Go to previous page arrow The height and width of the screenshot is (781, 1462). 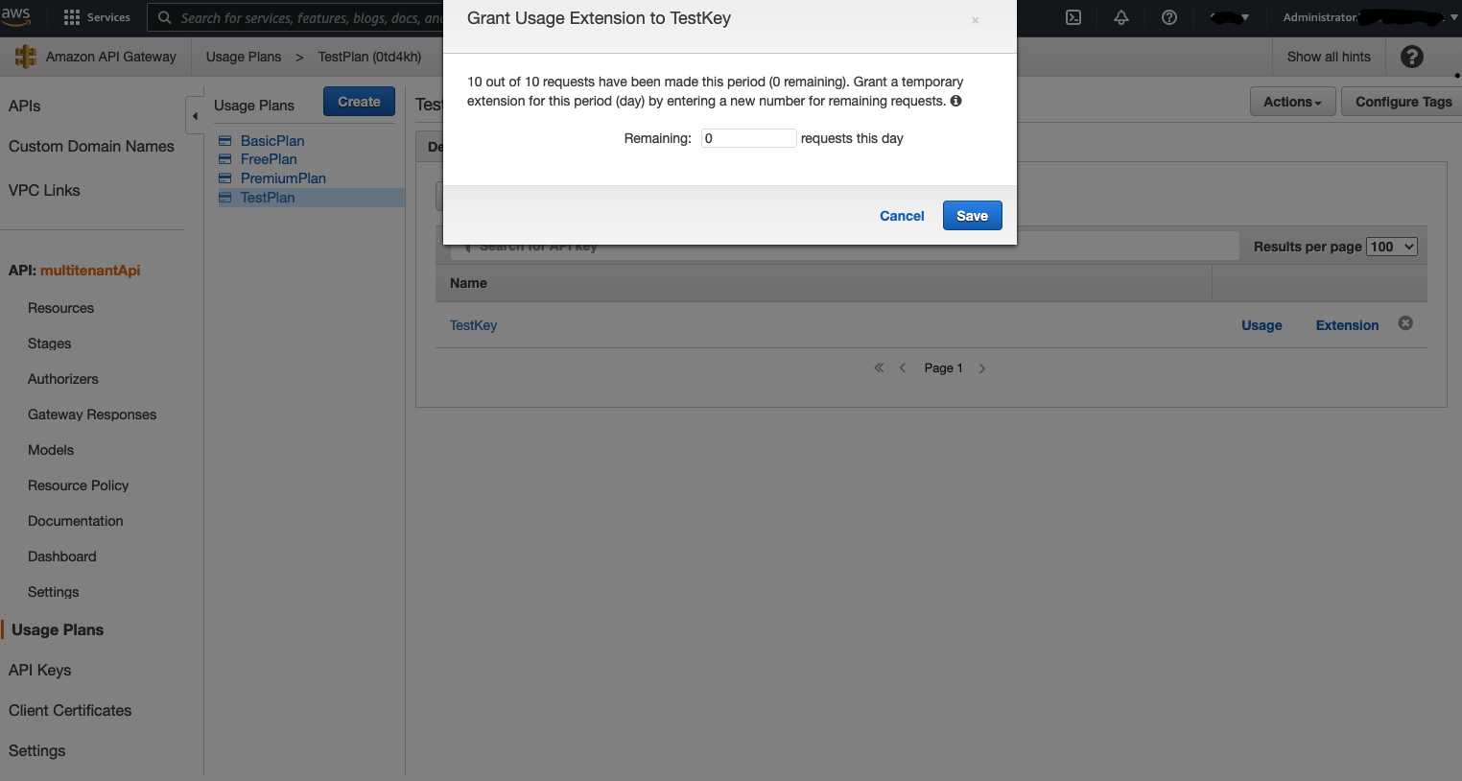(x=903, y=367)
